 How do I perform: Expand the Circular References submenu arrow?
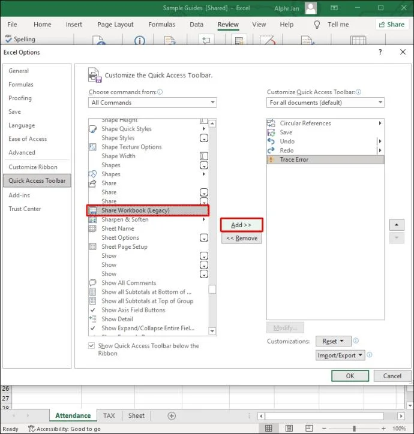pos(380,123)
